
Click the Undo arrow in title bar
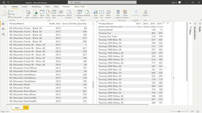point(8,2)
